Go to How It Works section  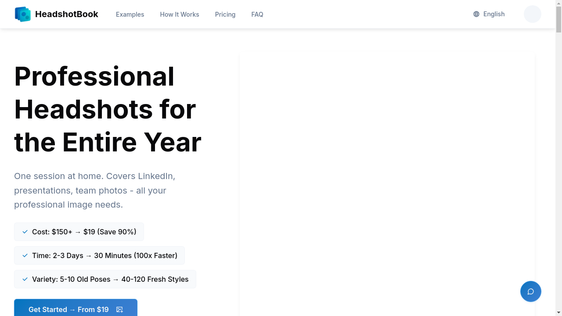(180, 14)
